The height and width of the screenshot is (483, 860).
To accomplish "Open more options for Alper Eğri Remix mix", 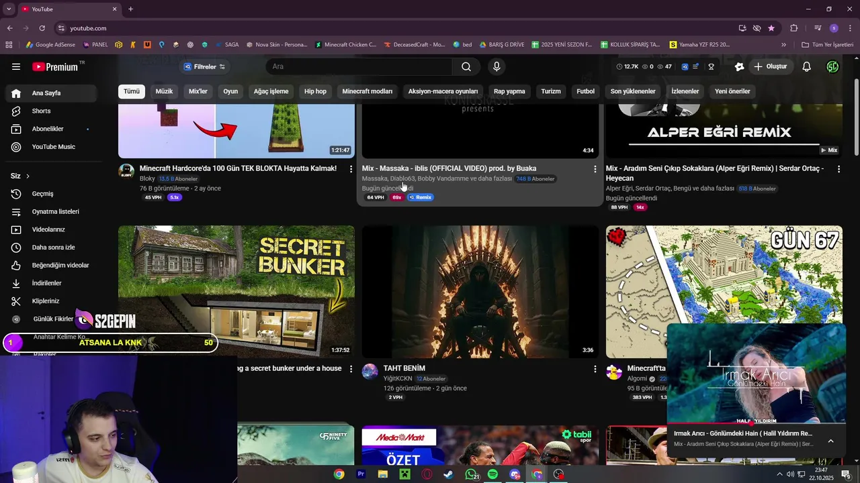I will tap(838, 169).
